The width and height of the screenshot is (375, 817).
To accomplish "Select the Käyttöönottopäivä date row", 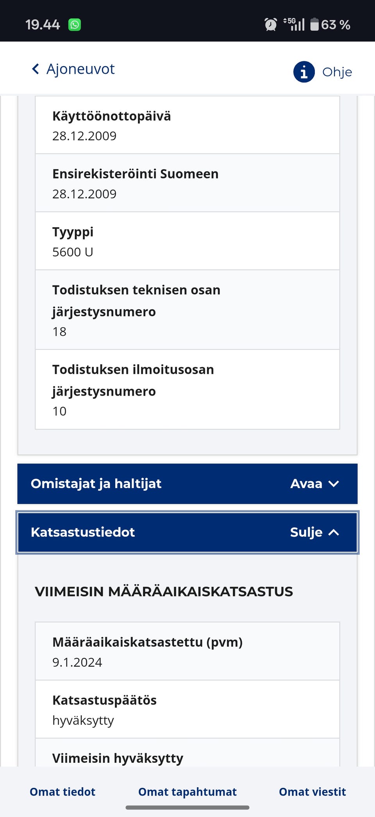I will point(187,125).
